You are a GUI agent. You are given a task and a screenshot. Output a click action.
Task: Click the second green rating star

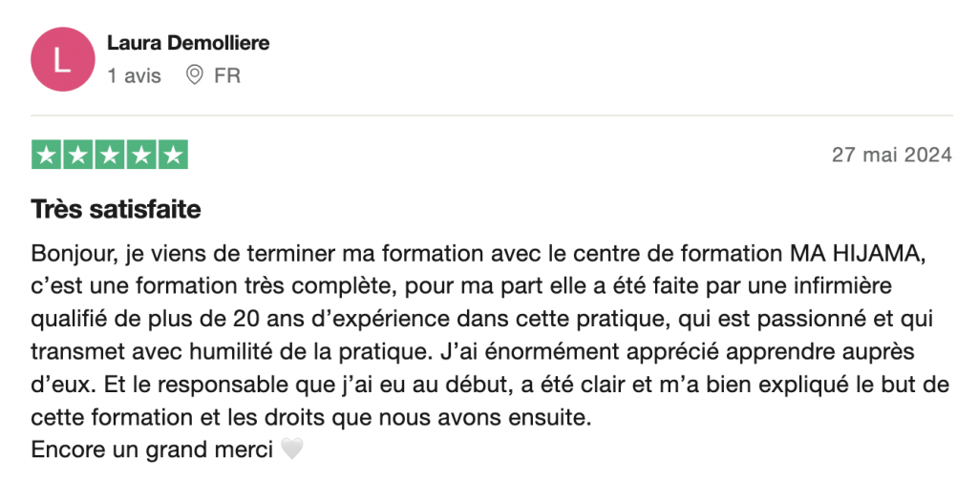click(78, 155)
